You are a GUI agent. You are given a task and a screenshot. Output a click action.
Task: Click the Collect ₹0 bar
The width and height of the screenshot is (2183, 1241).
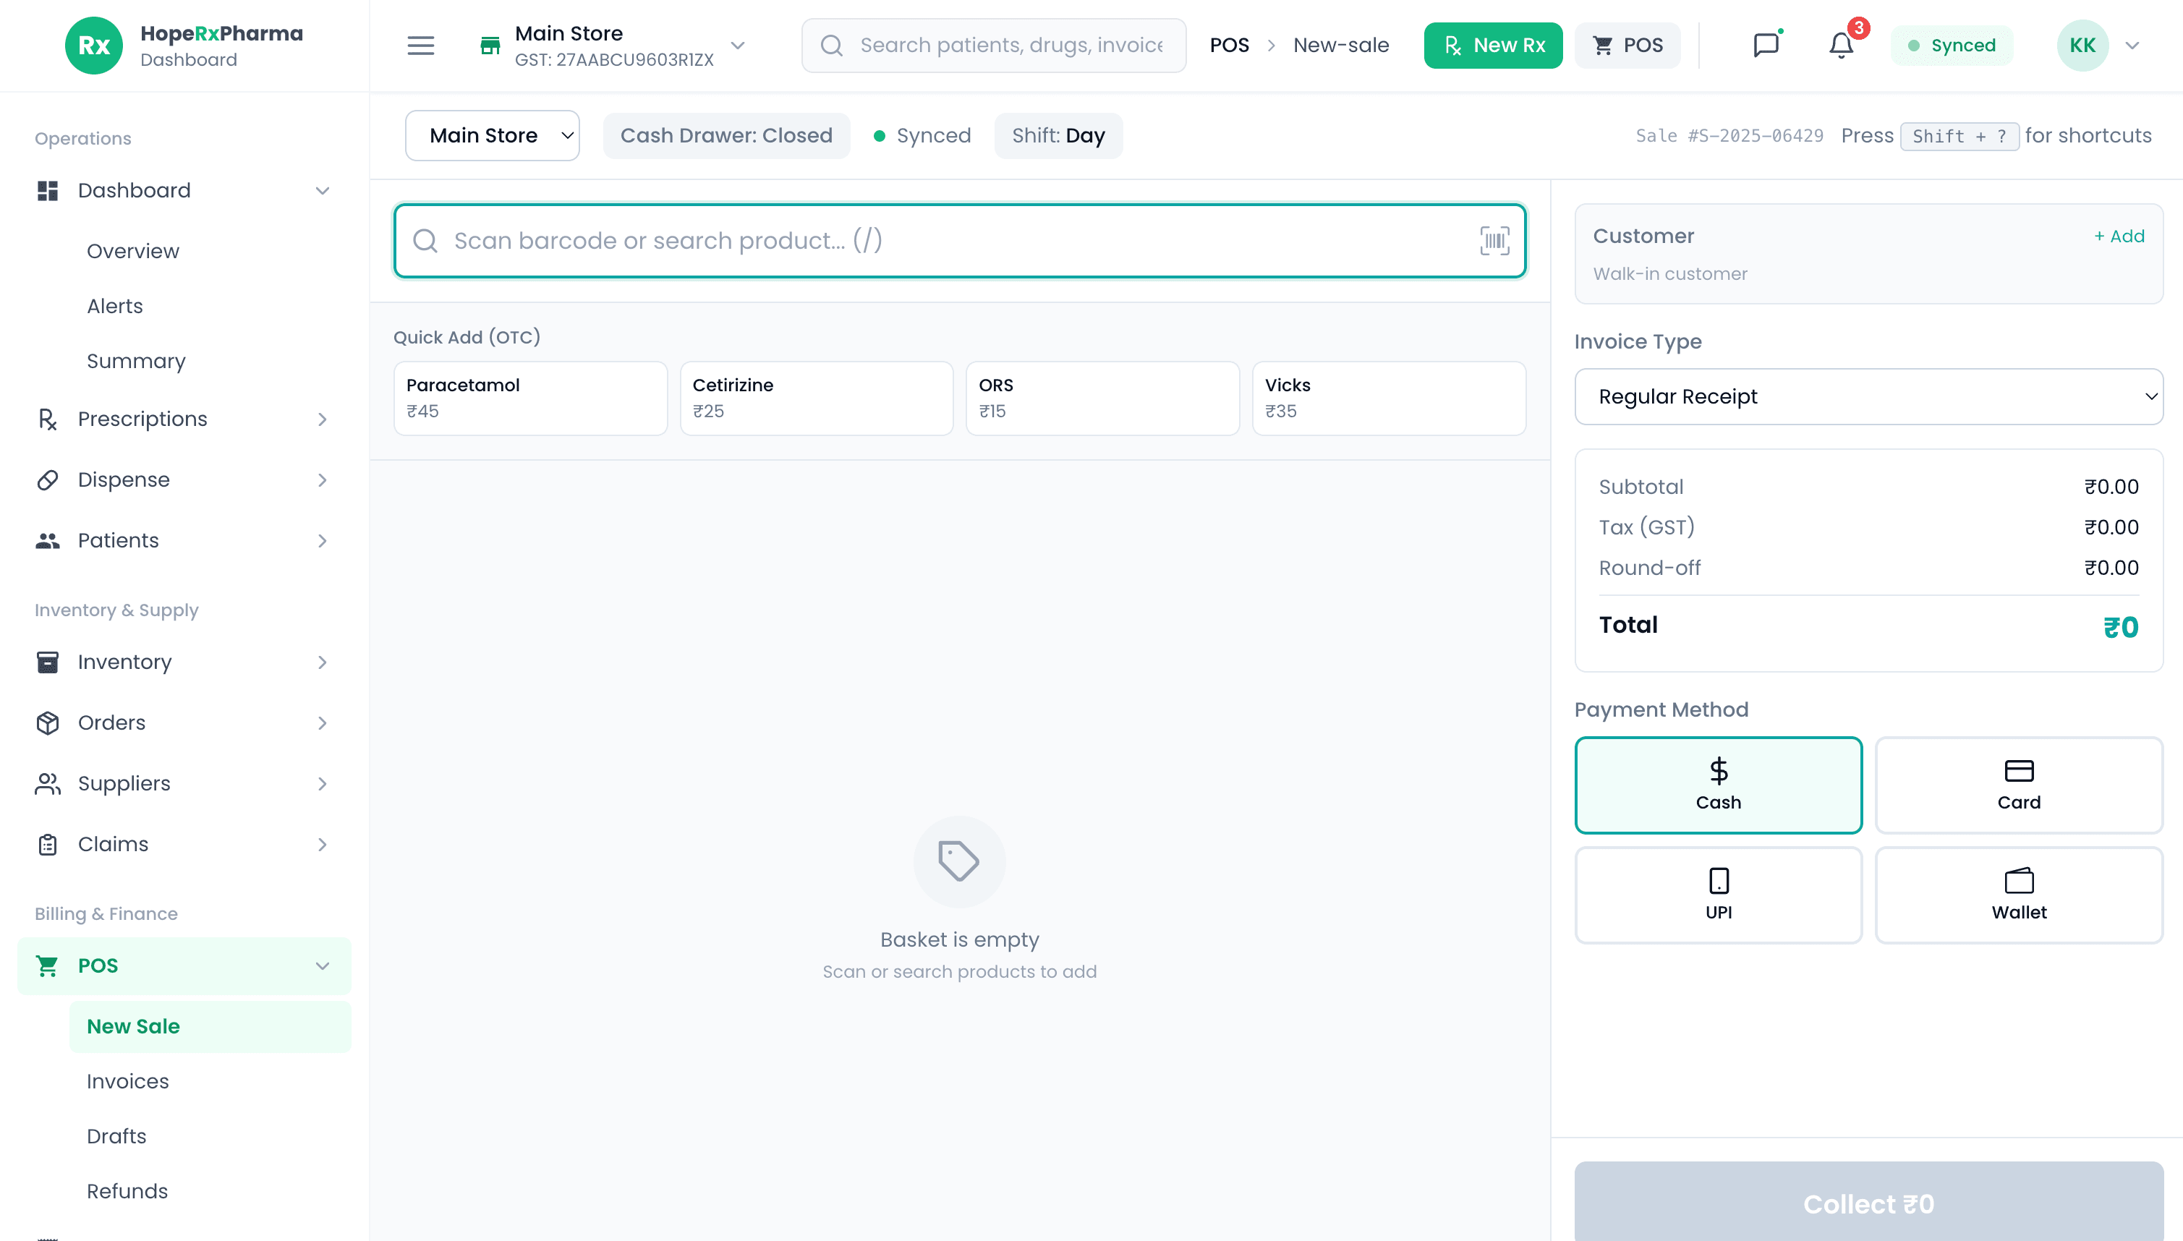click(x=1868, y=1203)
